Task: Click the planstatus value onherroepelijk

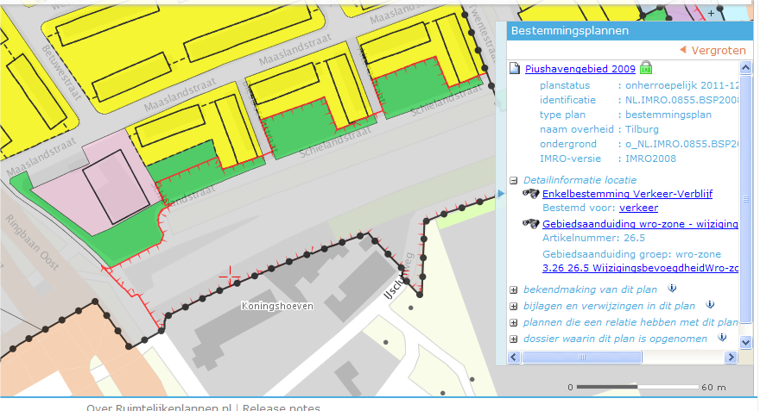Action: pyautogui.click(x=682, y=85)
